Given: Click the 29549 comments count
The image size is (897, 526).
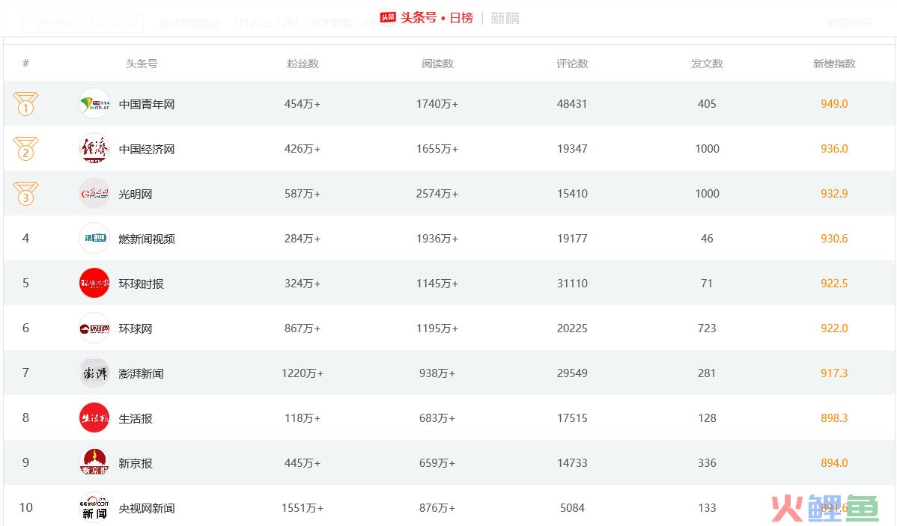Looking at the screenshot, I should 572,373.
